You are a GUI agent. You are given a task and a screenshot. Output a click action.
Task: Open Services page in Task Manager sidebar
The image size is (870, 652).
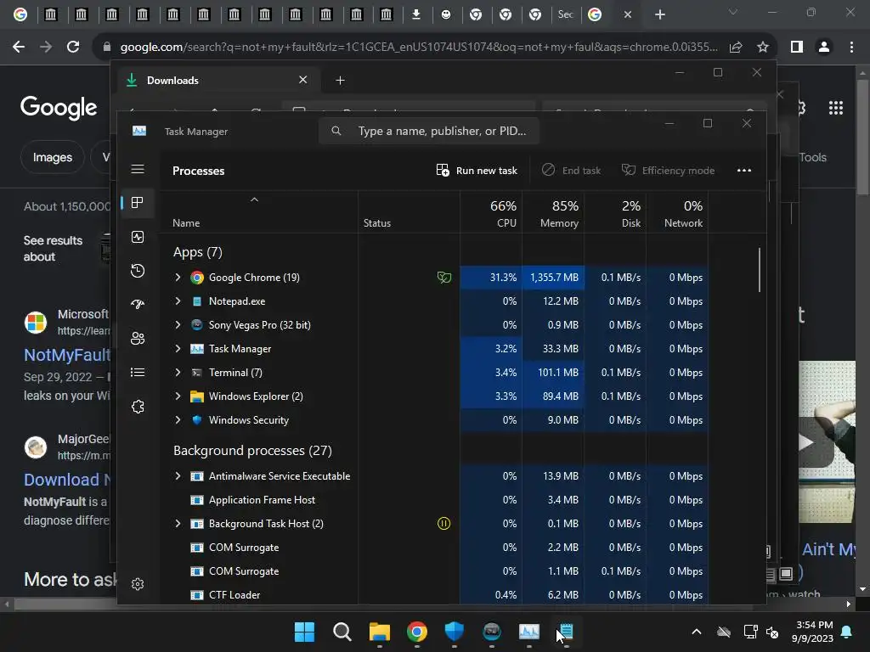pyautogui.click(x=138, y=407)
